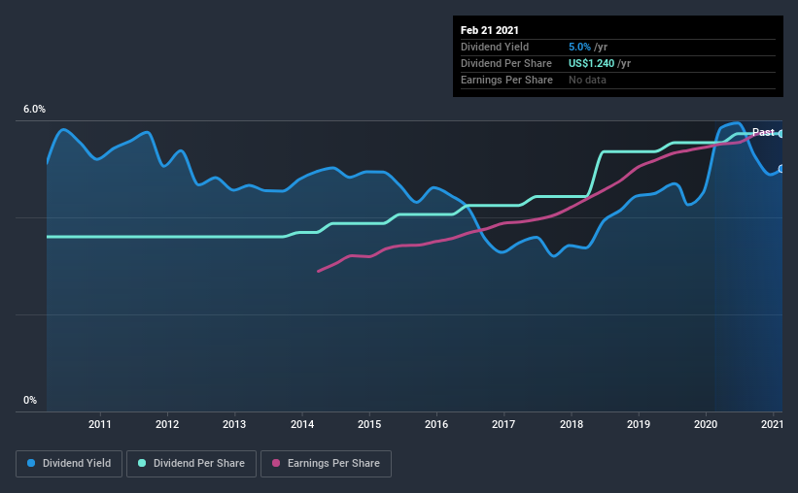Toggle the Earnings Per Share legend button
The width and height of the screenshot is (798, 493).
(x=326, y=464)
